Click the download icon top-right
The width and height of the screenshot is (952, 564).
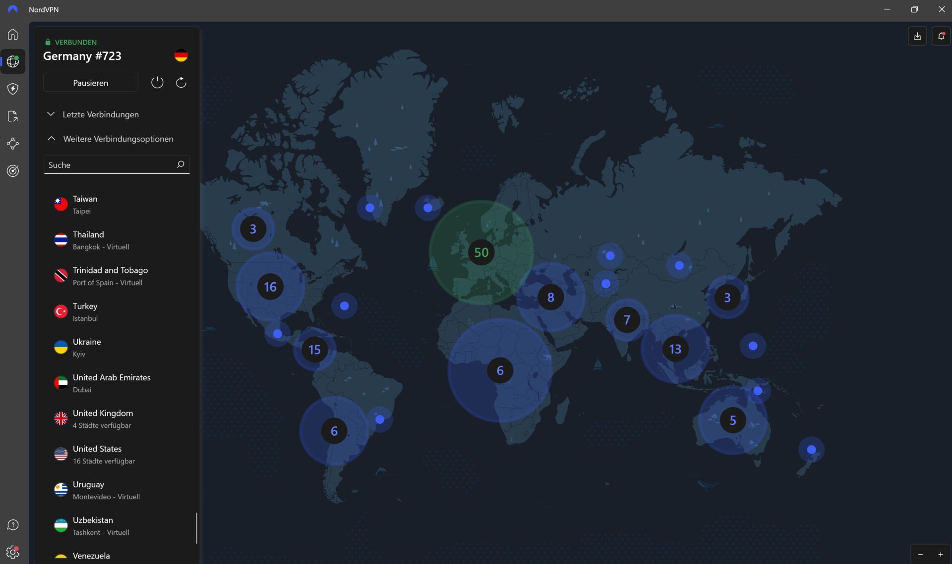[x=917, y=36]
